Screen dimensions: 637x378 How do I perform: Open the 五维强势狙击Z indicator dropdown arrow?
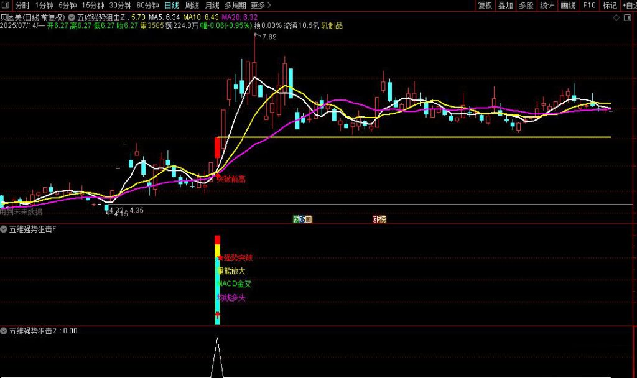click(x=72, y=17)
